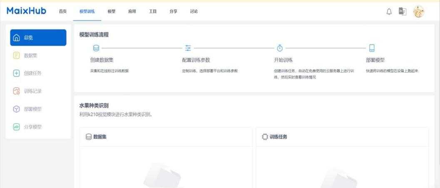The height and width of the screenshot is (188, 440).
Task: Open the 模型 navigation item
Action: (x=111, y=12)
